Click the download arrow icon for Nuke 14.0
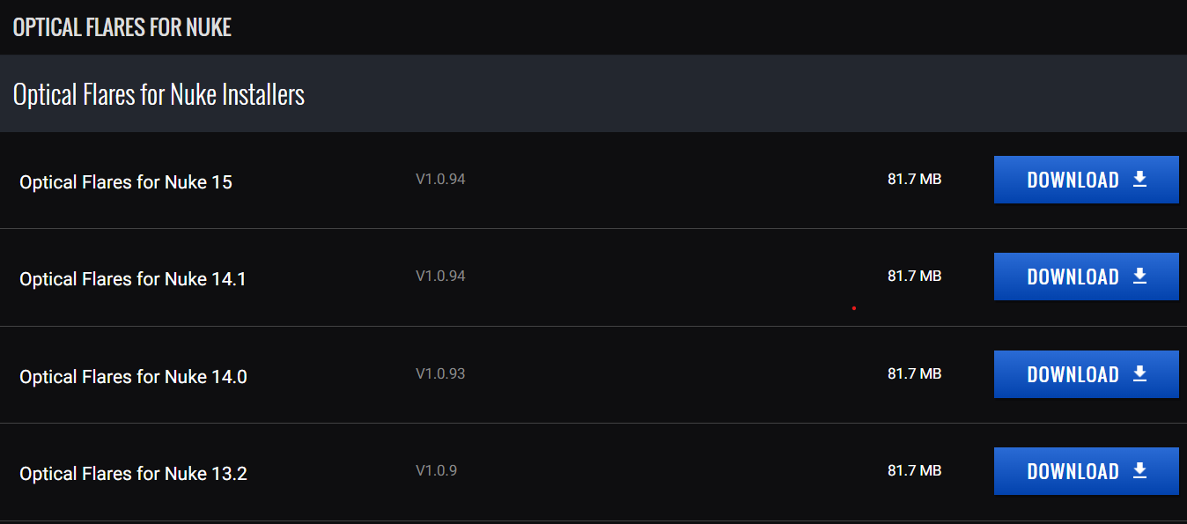The height and width of the screenshot is (524, 1187). coord(1139,374)
